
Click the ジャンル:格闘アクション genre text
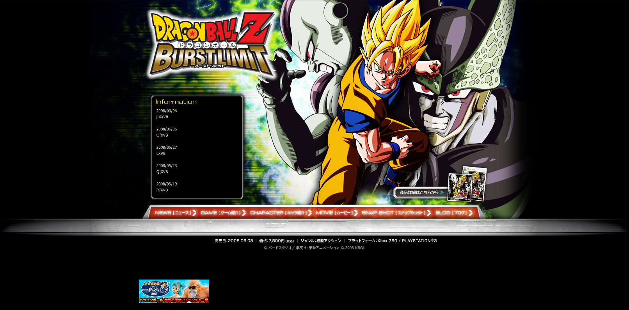pos(321,241)
